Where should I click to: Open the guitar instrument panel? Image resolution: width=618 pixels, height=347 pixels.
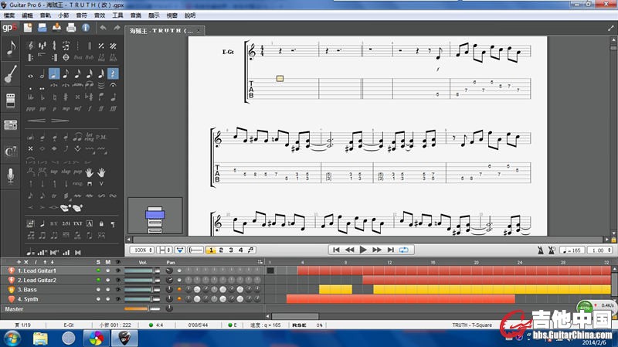[x=11, y=74]
